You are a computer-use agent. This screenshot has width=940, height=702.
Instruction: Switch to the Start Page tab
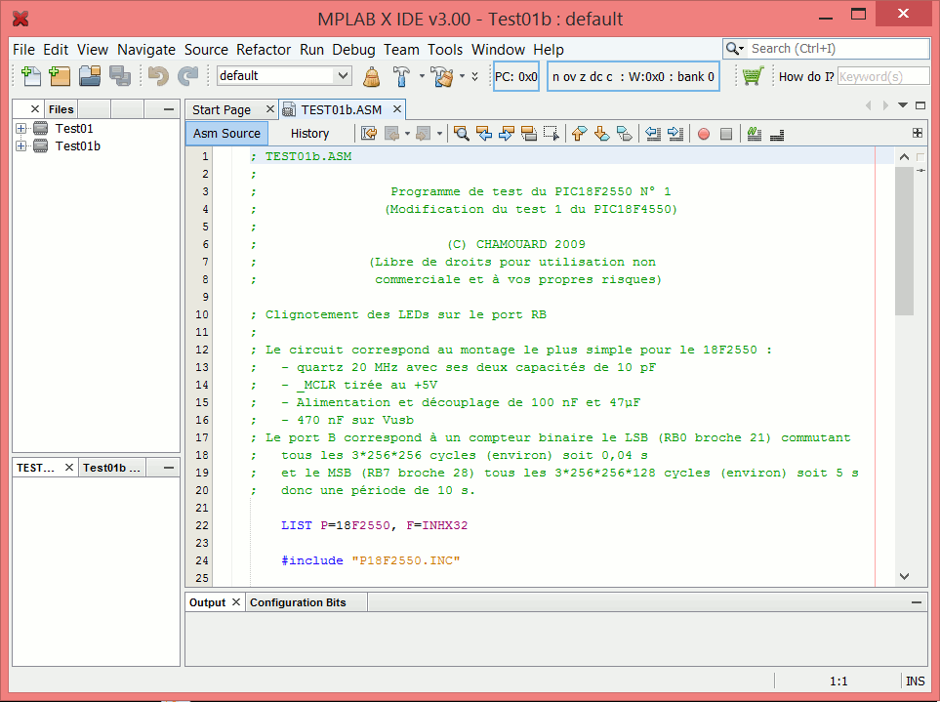click(x=222, y=109)
